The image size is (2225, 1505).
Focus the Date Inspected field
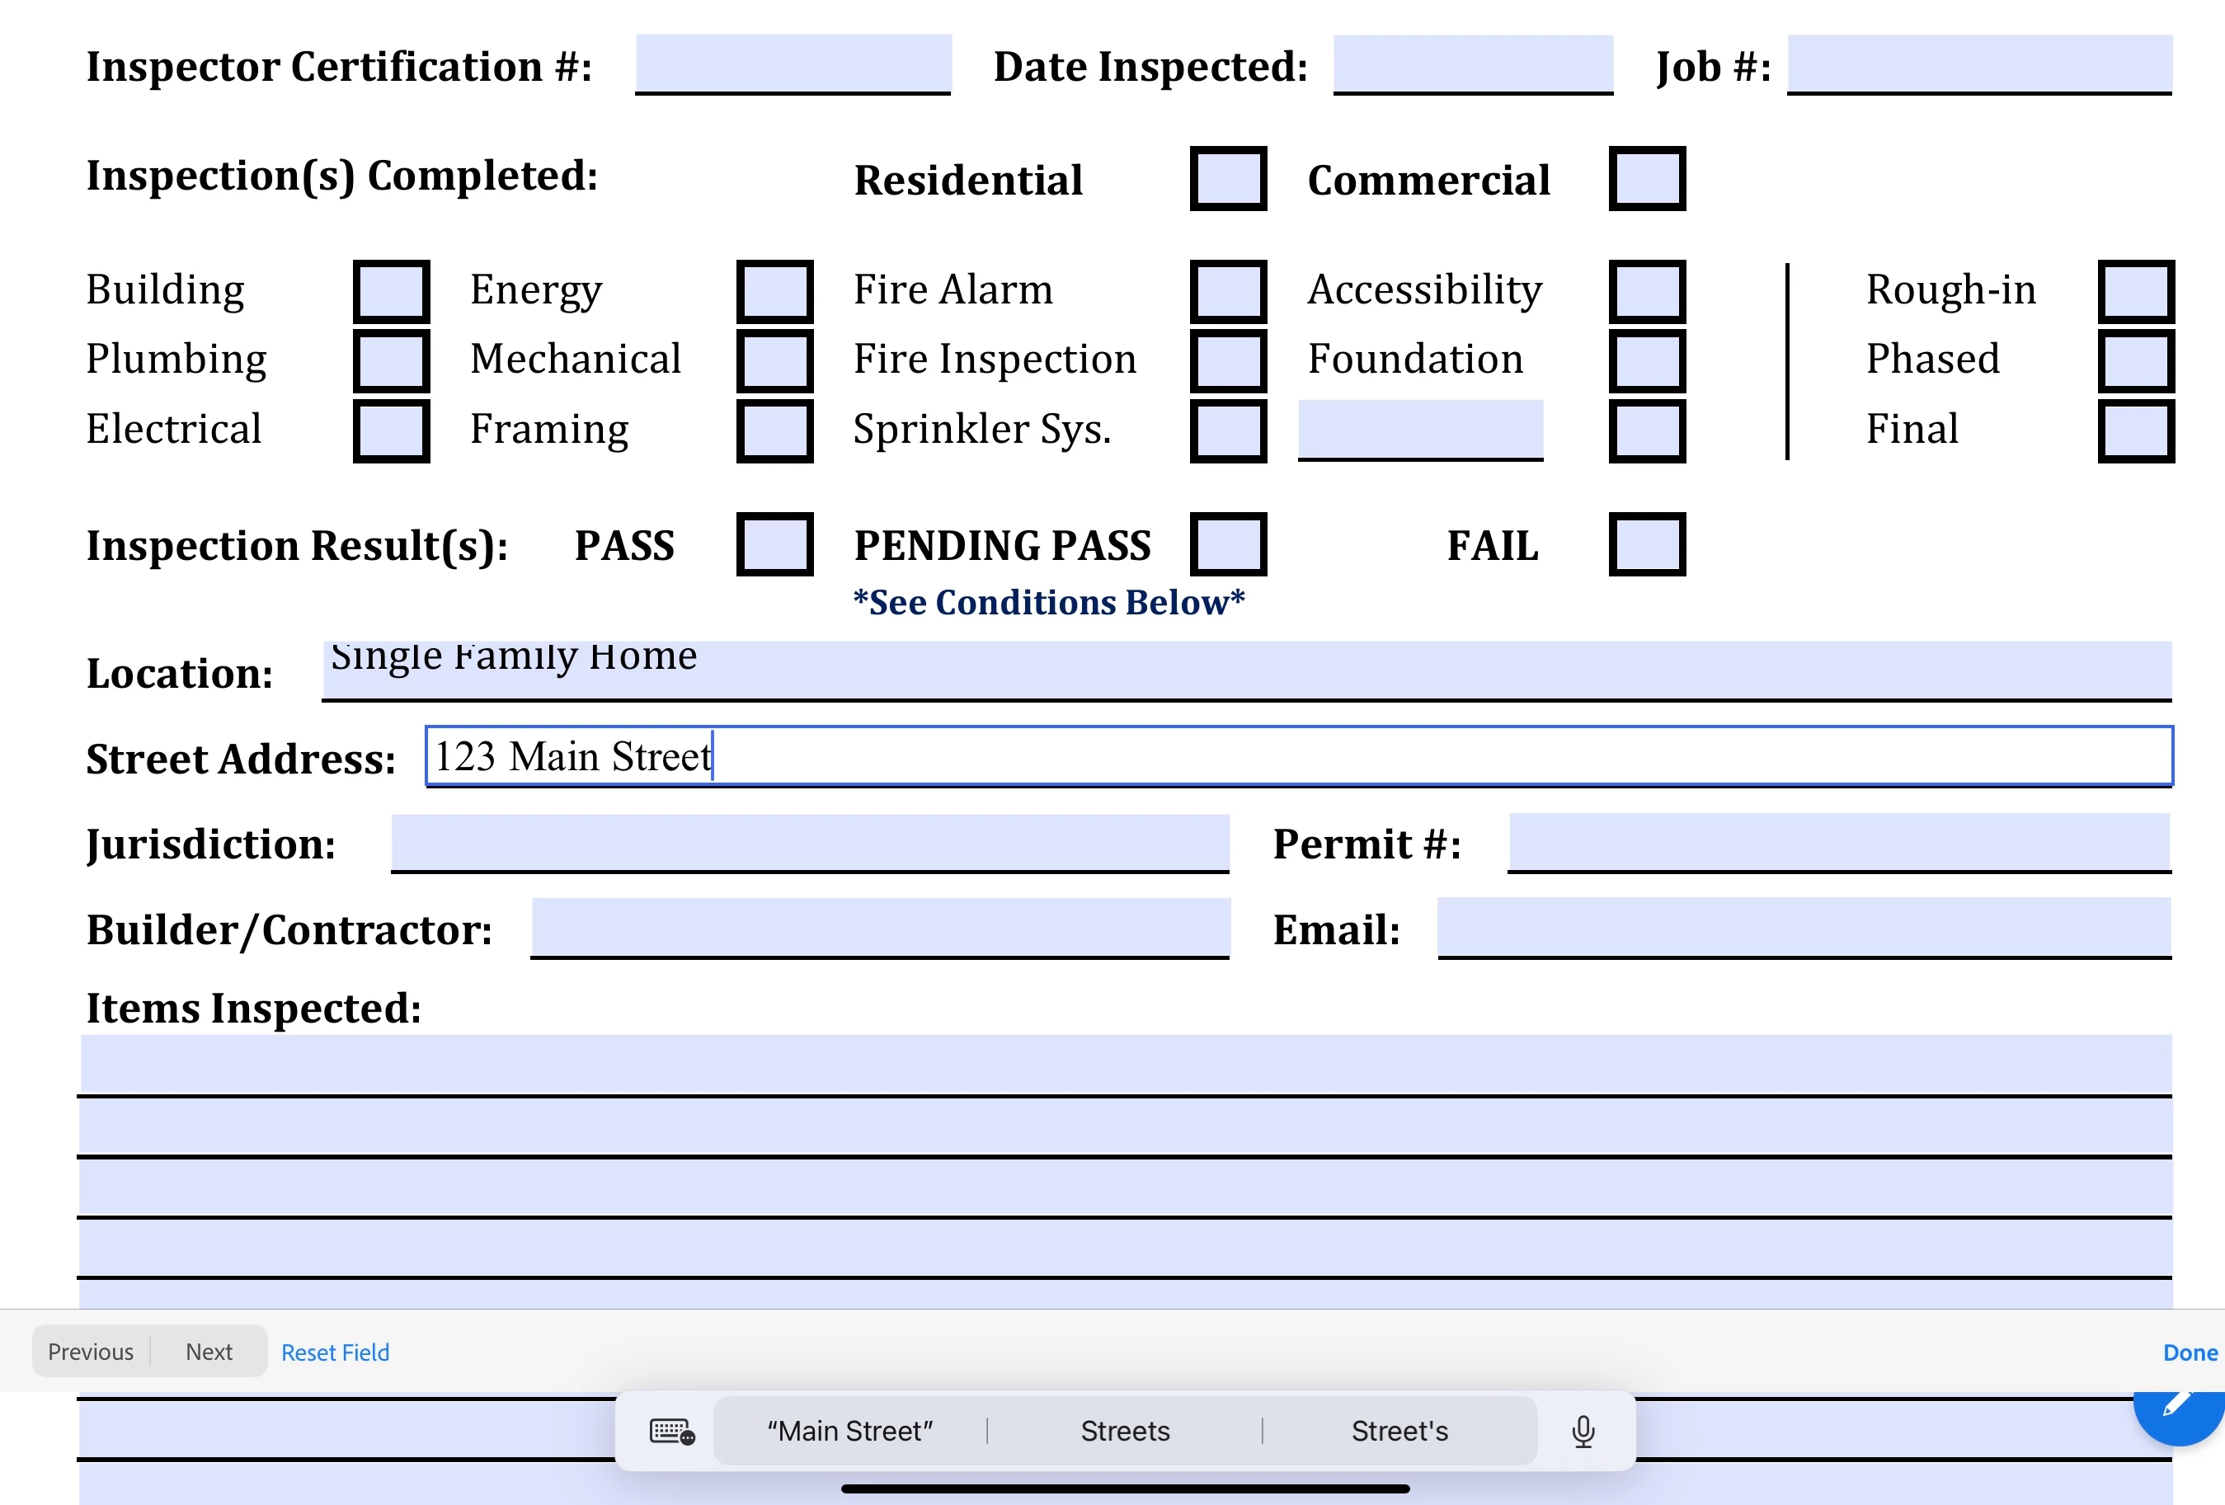[x=1471, y=64]
